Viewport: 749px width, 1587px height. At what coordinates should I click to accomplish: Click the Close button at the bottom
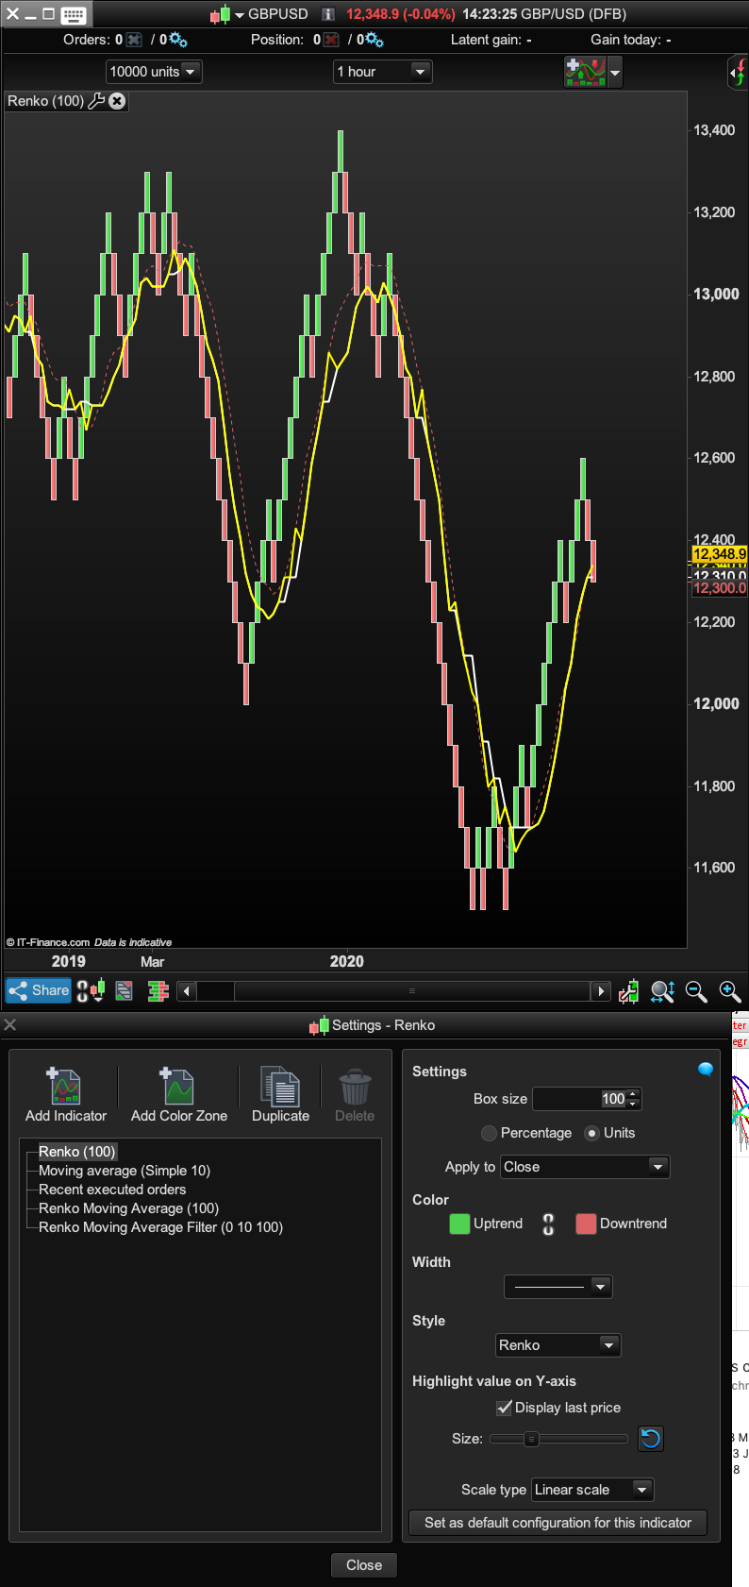364,1565
